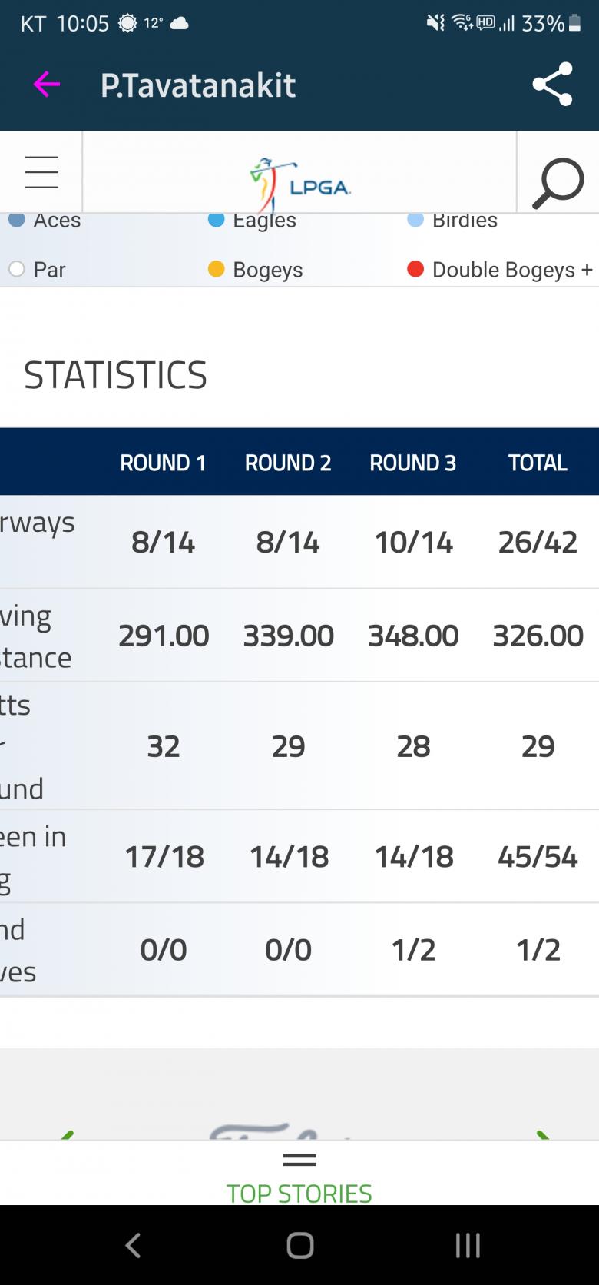Image resolution: width=599 pixels, height=1285 pixels.
Task: Select the Round 3 column header
Action: click(413, 463)
